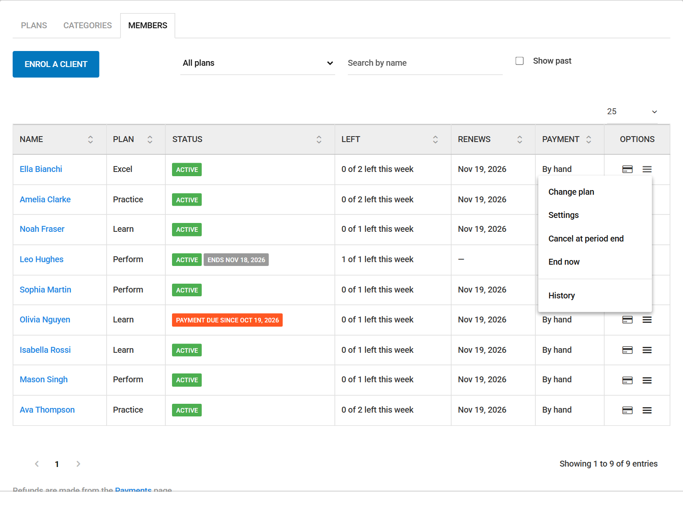This screenshot has height=518, width=683.
Task: Open the 25 entries per page dropdown
Action: 632,112
